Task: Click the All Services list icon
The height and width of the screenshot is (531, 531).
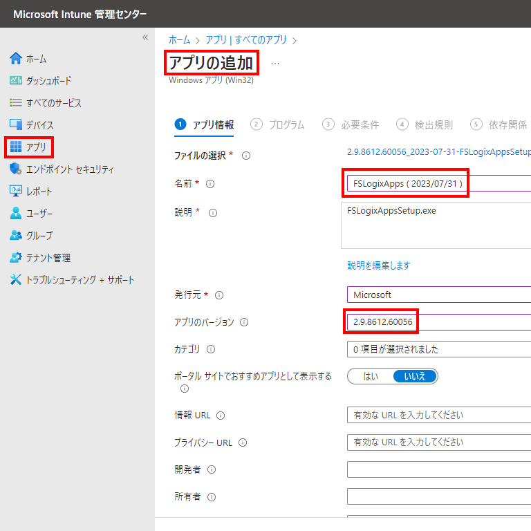Action: [16, 102]
